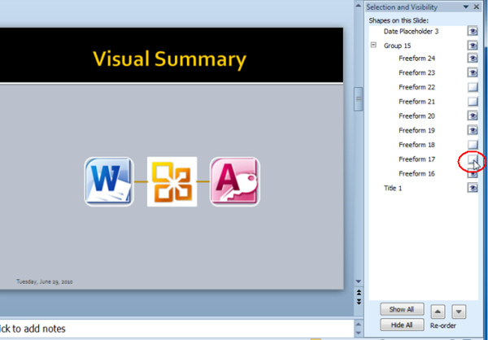Viewport: 488px width, 340px height.
Task: Select Freeform 16 in shapes list
Action: pyautogui.click(x=416, y=173)
